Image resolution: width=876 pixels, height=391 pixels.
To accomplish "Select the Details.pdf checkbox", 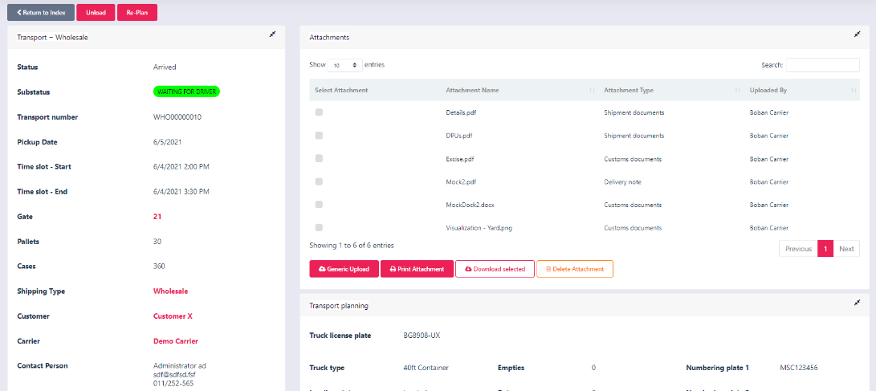I will [x=319, y=112].
